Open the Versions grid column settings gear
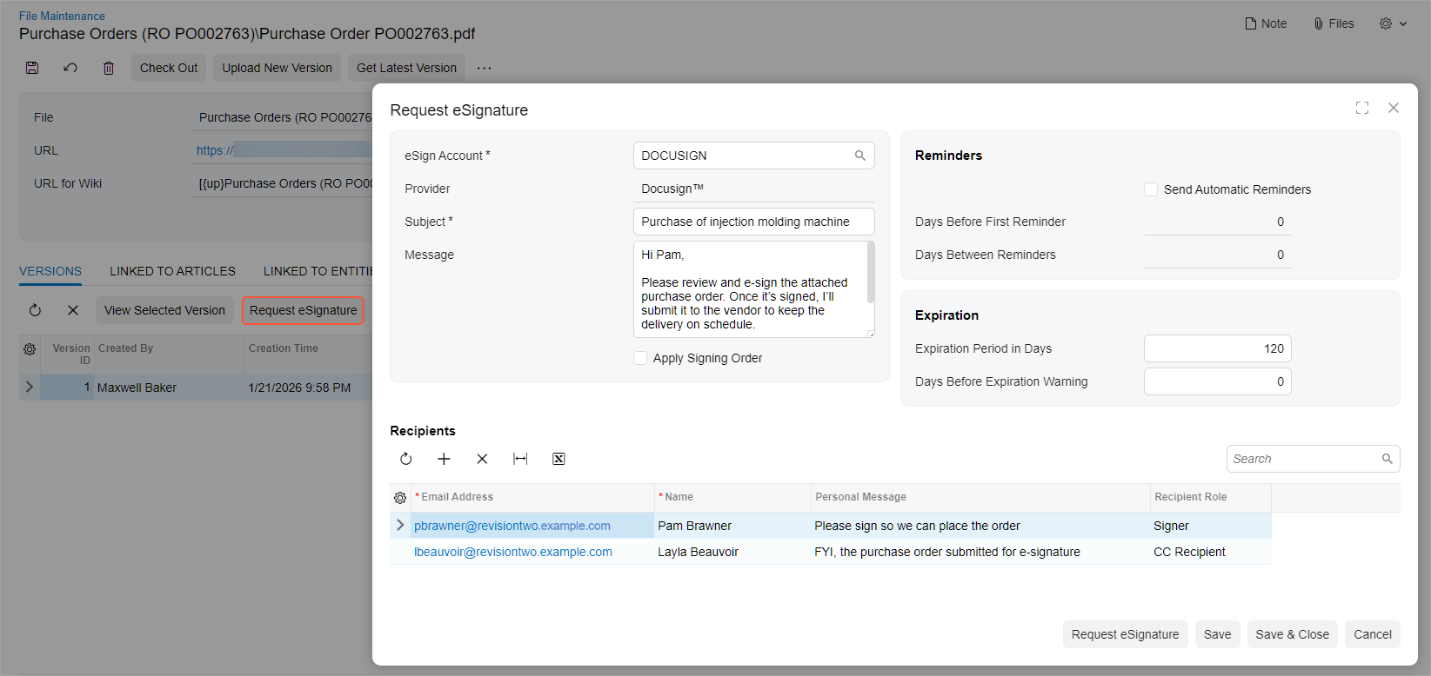Image resolution: width=1431 pixels, height=676 pixels. 30,348
